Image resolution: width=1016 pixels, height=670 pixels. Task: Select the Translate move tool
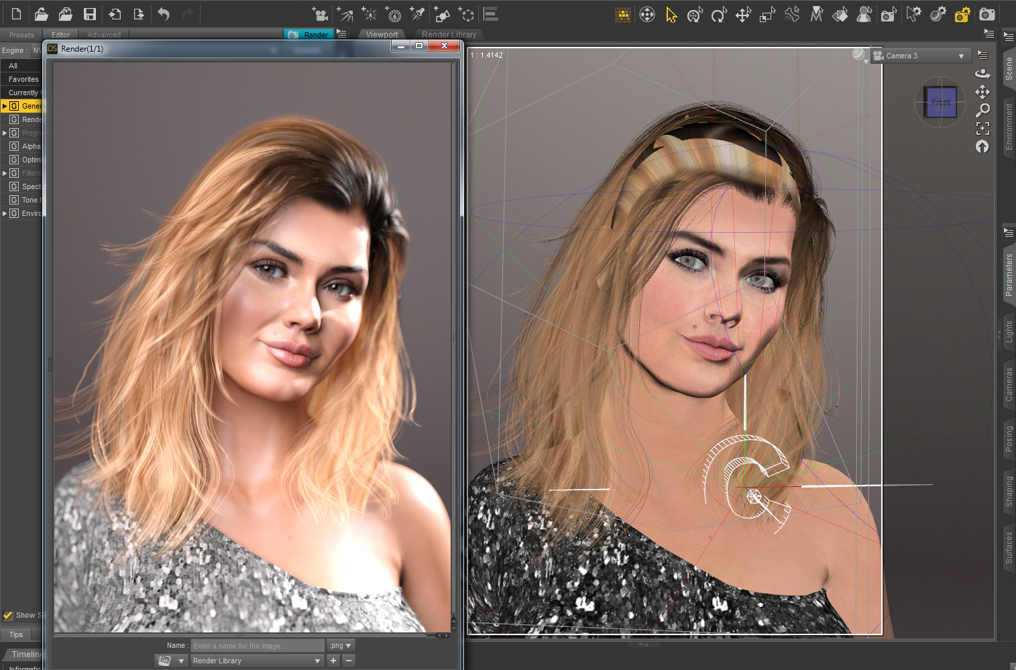tap(743, 14)
